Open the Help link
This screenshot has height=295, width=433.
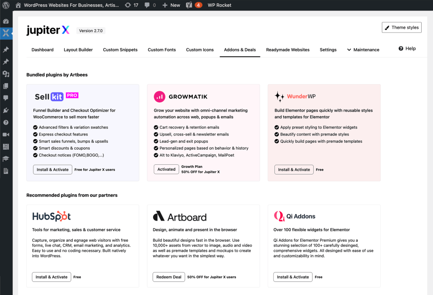click(x=407, y=49)
